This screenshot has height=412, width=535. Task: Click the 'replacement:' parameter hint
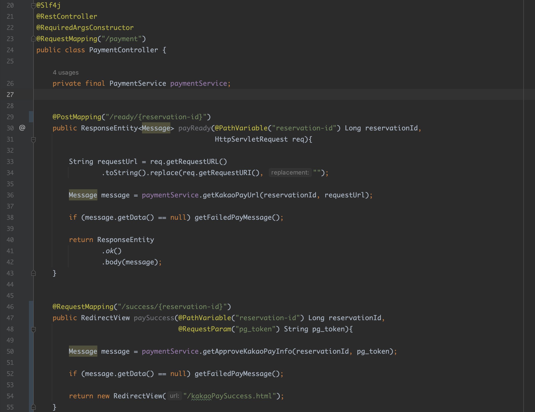290,173
